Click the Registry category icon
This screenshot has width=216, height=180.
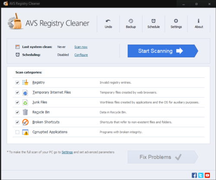pyautogui.click(x=25, y=82)
